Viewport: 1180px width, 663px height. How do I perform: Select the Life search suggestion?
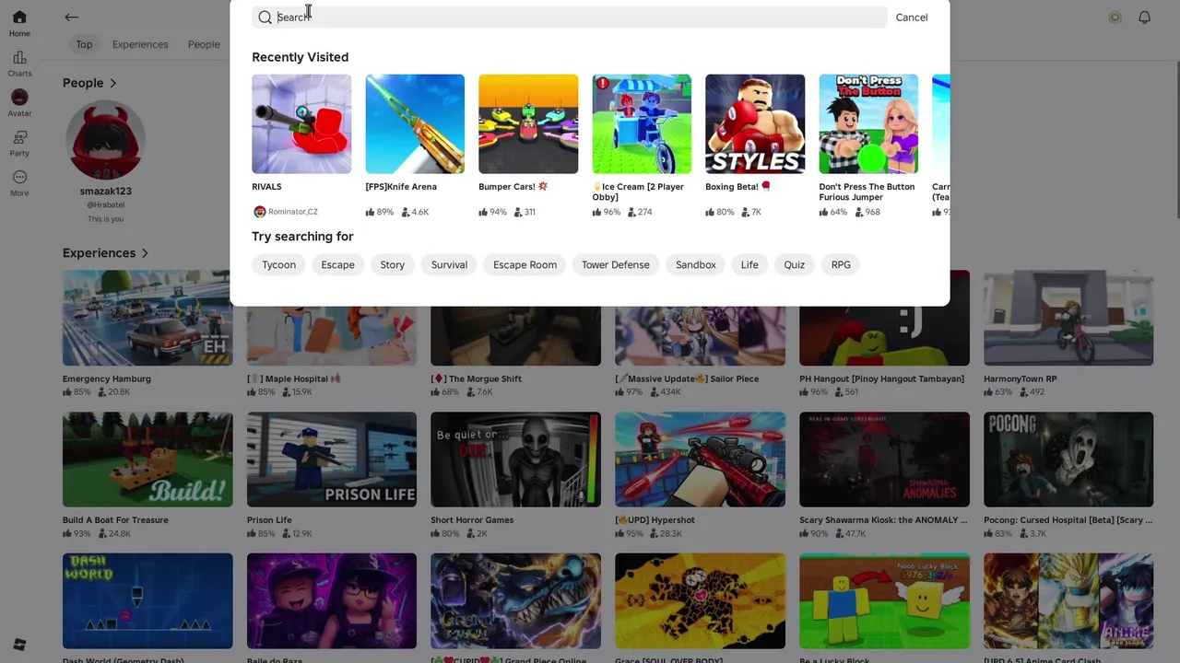[x=749, y=264]
